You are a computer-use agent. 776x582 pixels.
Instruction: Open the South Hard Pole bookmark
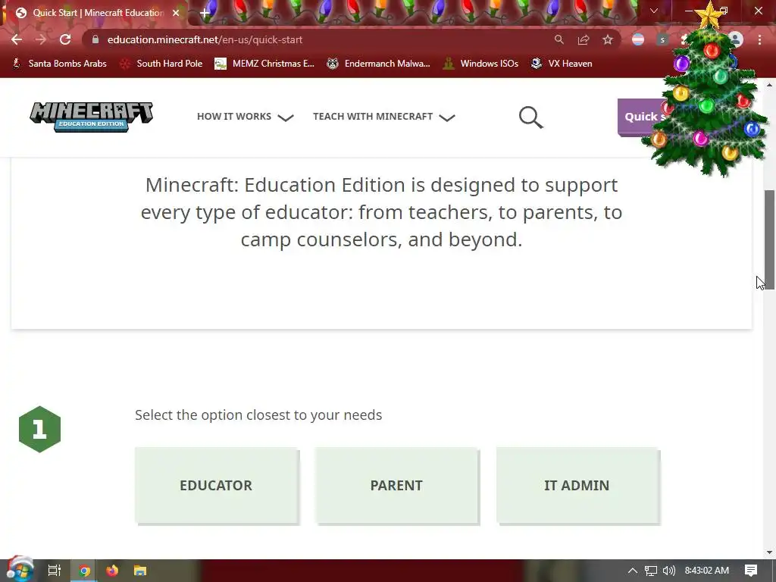pos(161,64)
